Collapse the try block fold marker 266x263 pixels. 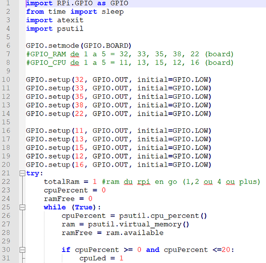coord(22,173)
